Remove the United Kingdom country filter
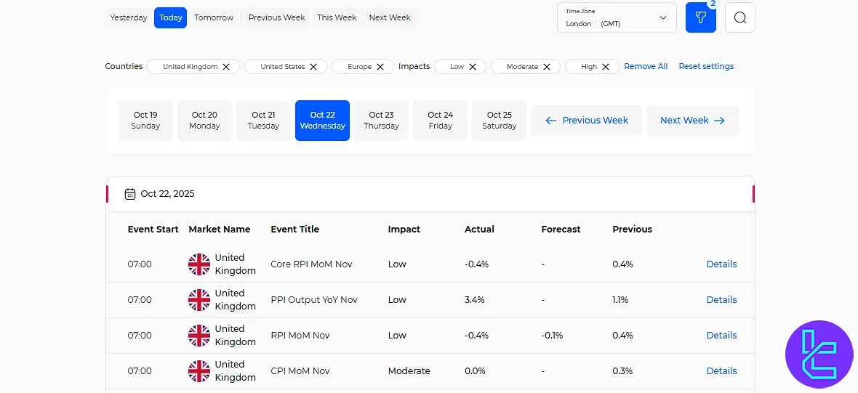858x393 pixels. 226,67
